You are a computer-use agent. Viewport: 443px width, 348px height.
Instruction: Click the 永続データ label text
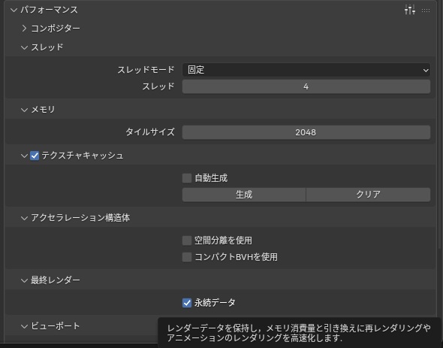(x=215, y=303)
